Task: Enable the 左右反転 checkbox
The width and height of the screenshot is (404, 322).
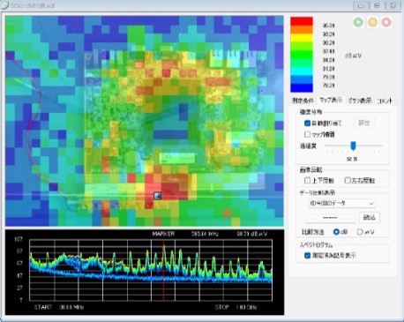Action: [x=348, y=180]
